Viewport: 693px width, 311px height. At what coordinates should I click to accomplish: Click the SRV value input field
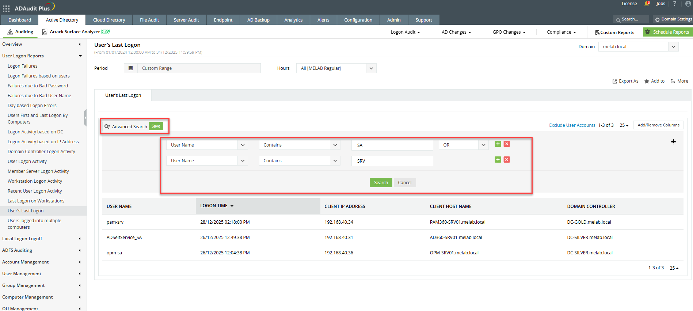392,161
